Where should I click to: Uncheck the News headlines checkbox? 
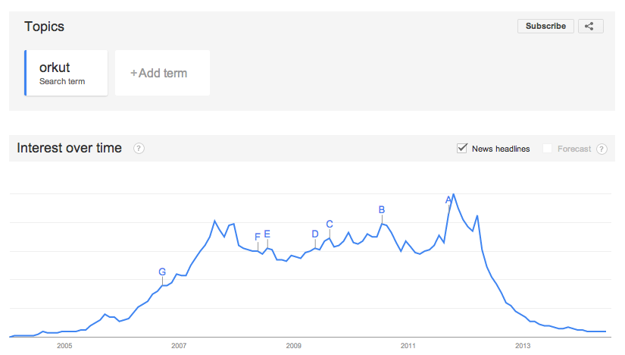461,149
